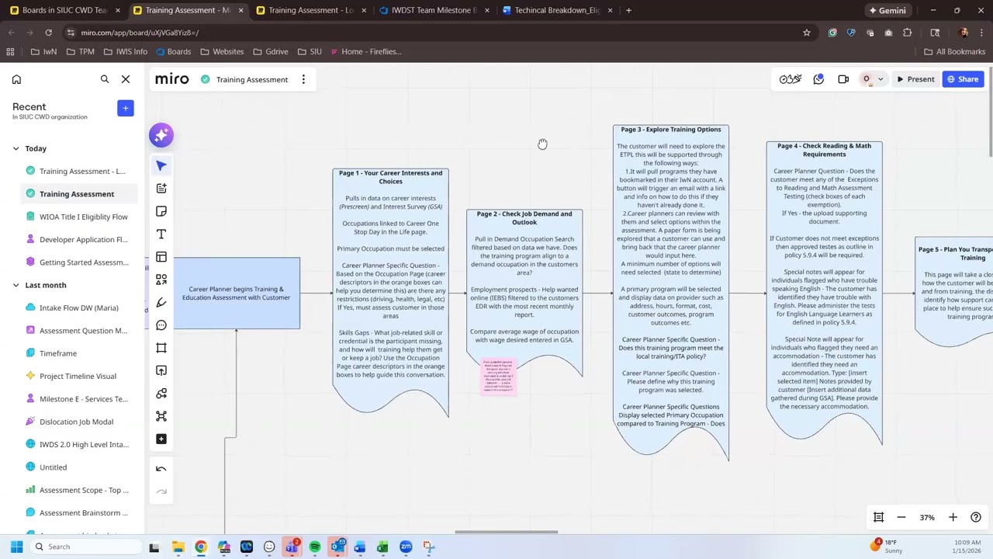Open Project Timeline Visual board
This screenshot has width=993, height=559.
tap(76, 376)
